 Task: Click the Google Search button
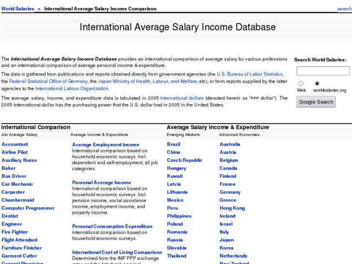coord(316,102)
